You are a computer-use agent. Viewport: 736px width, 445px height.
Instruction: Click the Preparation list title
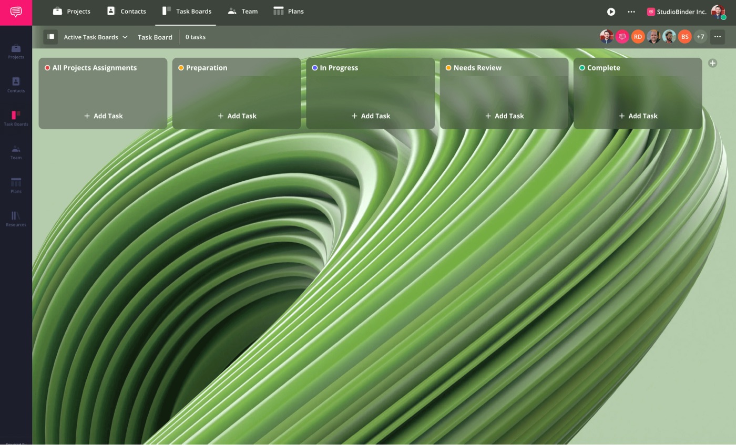click(207, 68)
